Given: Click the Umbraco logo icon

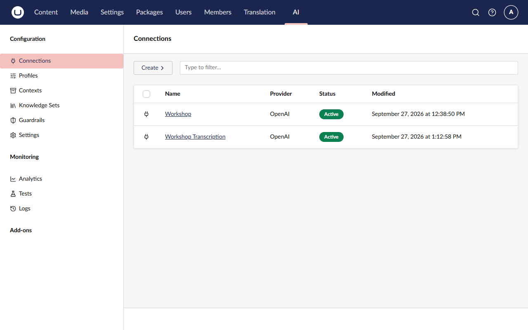Looking at the screenshot, I should (18, 12).
